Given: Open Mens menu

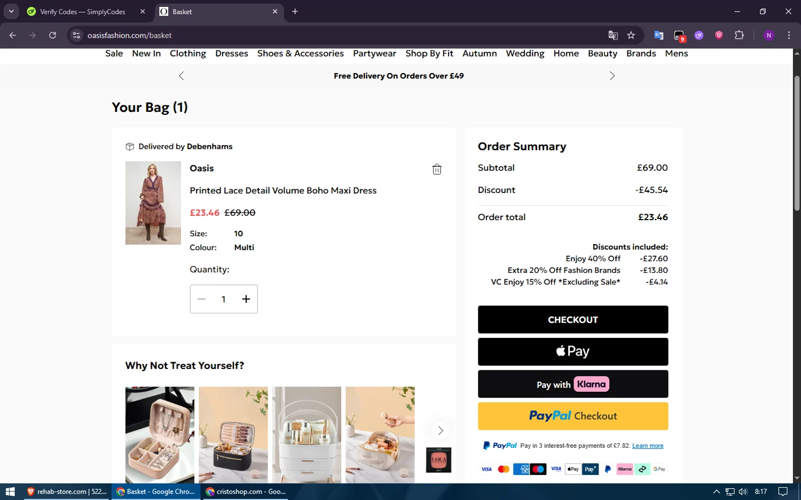Looking at the screenshot, I should pos(677,53).
